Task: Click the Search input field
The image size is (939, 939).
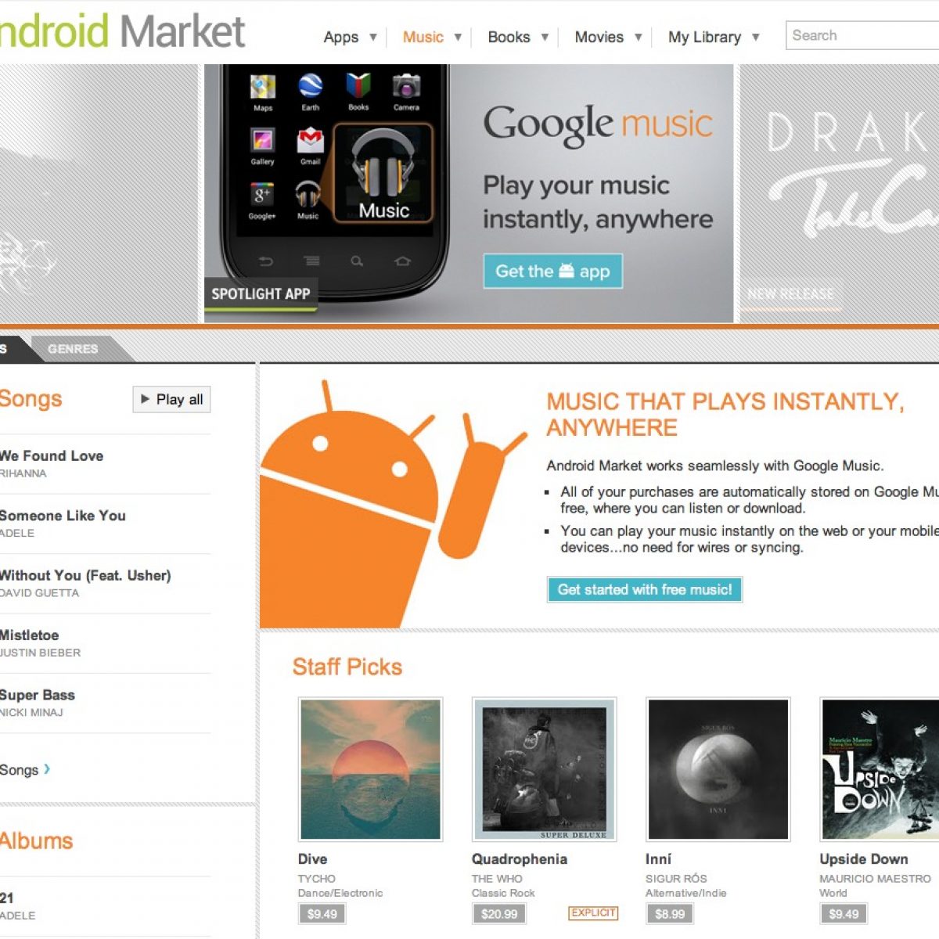Action: [862, 35]
